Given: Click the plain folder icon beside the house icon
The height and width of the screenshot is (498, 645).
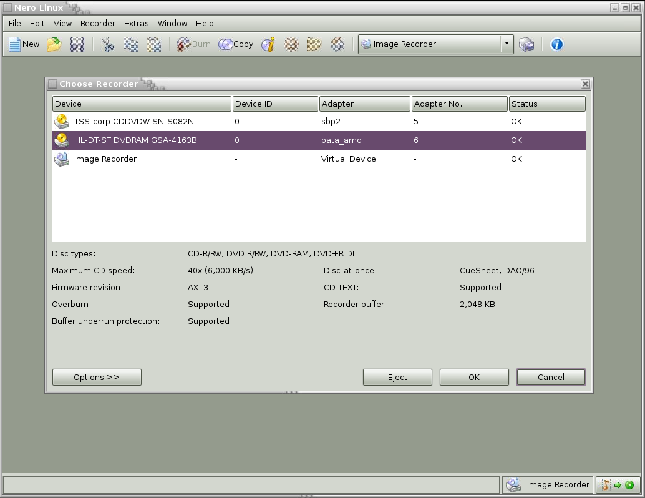Looking at the screenshot, I should (x=314, y=44).
